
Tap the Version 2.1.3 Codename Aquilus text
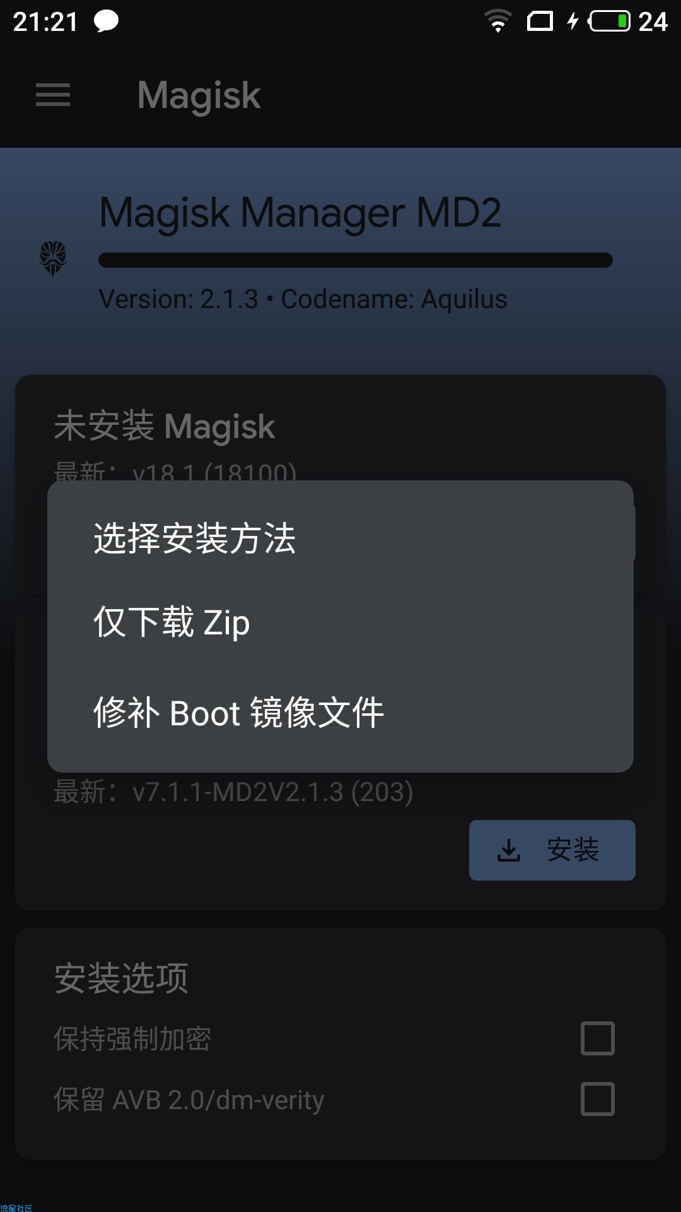(303, 299)
